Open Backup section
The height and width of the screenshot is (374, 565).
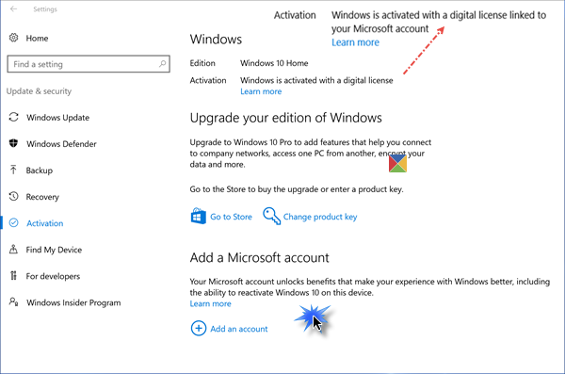(39, 171)
